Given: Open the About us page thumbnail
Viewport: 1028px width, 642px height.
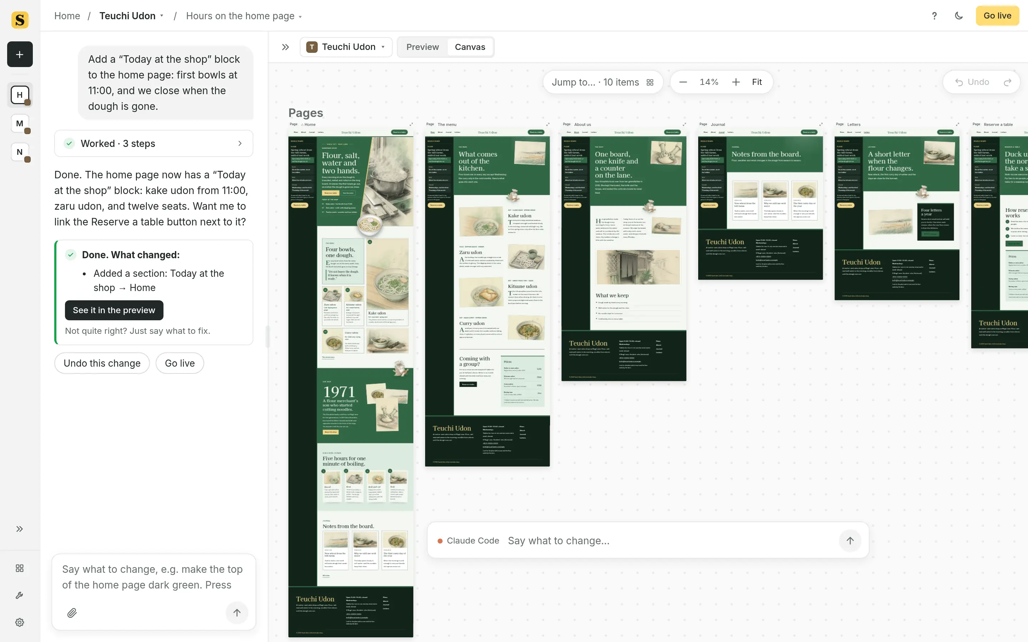Looking at the screenshot, I should pos(624,255).
